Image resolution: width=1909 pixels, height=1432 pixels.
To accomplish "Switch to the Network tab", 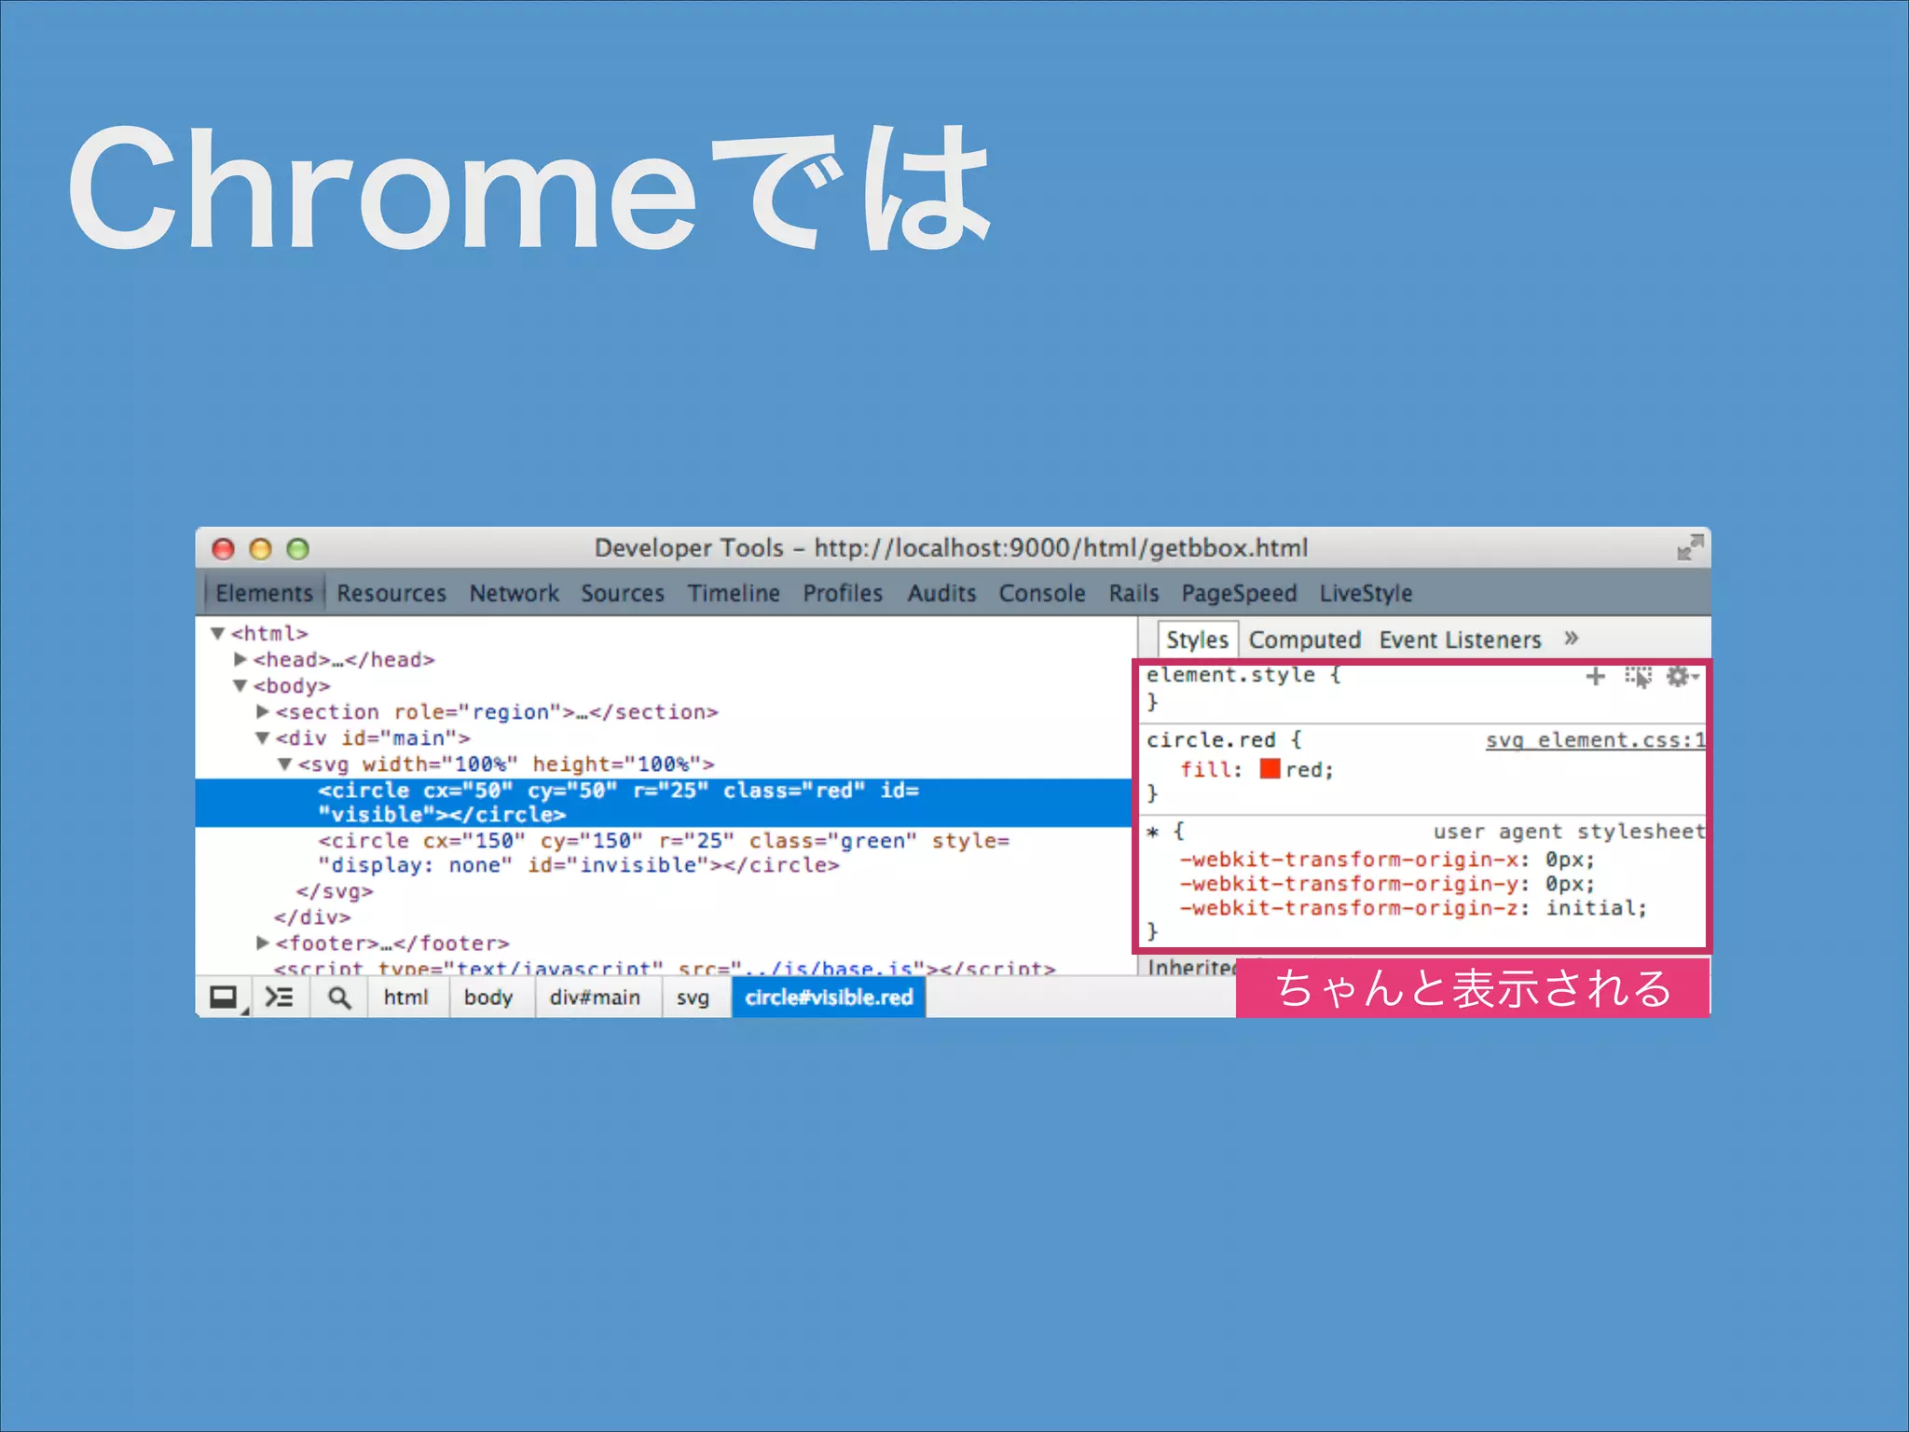I will tap(514, 593).
